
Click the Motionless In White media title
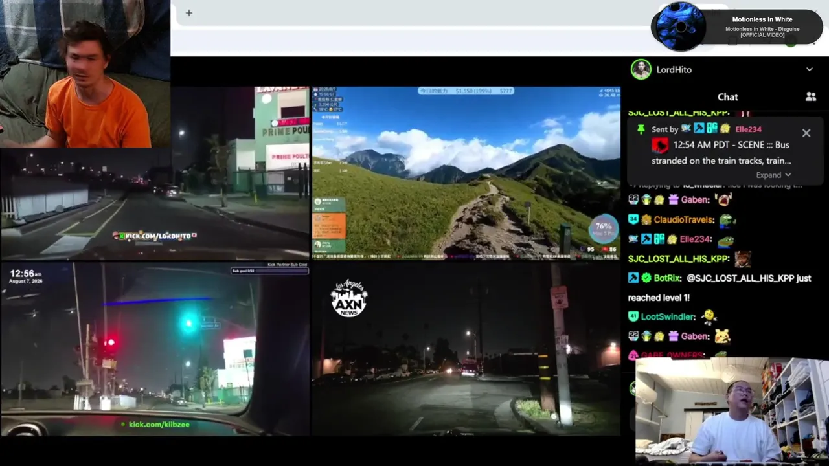coord(762,19)
